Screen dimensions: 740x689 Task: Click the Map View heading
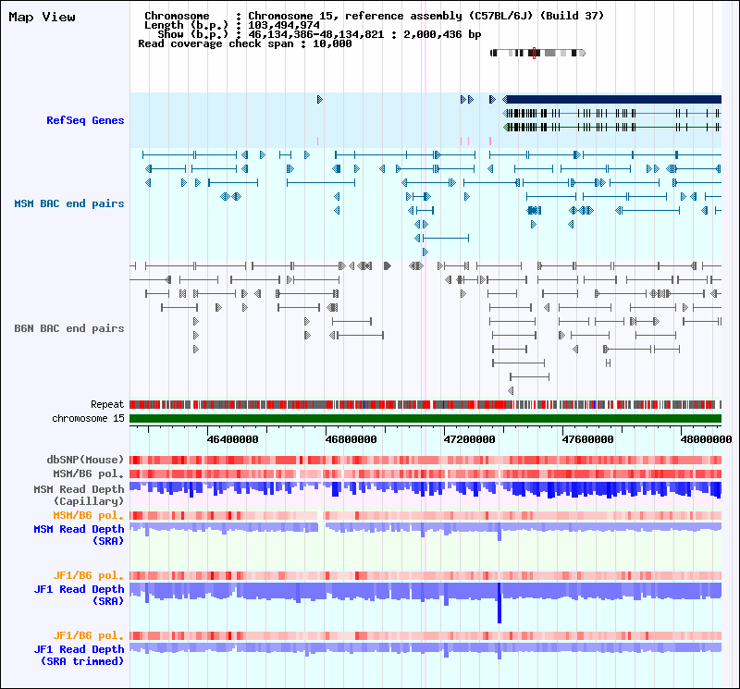(x=42, y=17)
